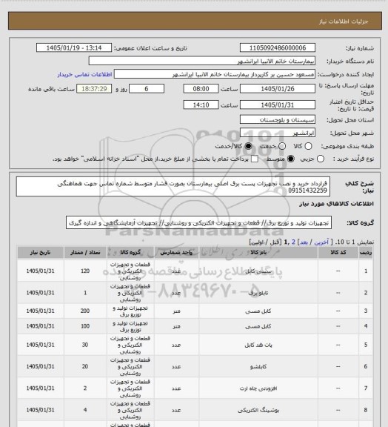Click the جزئیات اطلاعات نیاز header bar

195,21
